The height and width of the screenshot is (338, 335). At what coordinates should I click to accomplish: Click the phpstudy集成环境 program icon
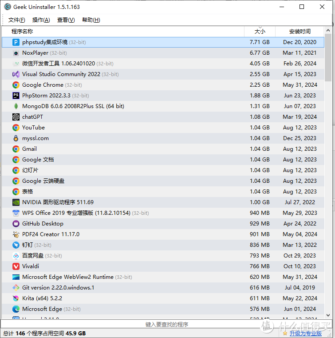pyautogui.click(x=16, y=42)
